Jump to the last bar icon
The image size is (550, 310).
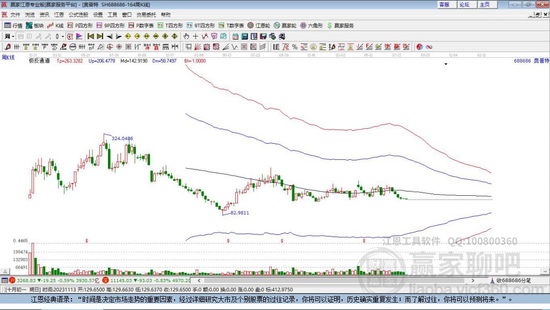click(100, 36)
